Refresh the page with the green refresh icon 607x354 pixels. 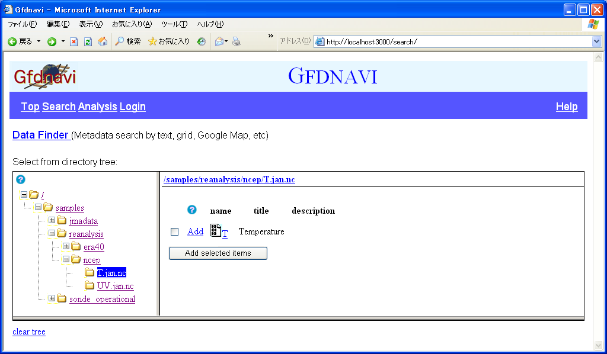click(88, 42)
